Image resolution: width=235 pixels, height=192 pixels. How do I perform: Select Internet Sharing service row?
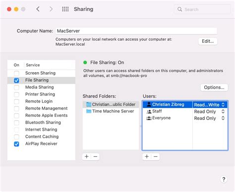(x=41, y=129)
